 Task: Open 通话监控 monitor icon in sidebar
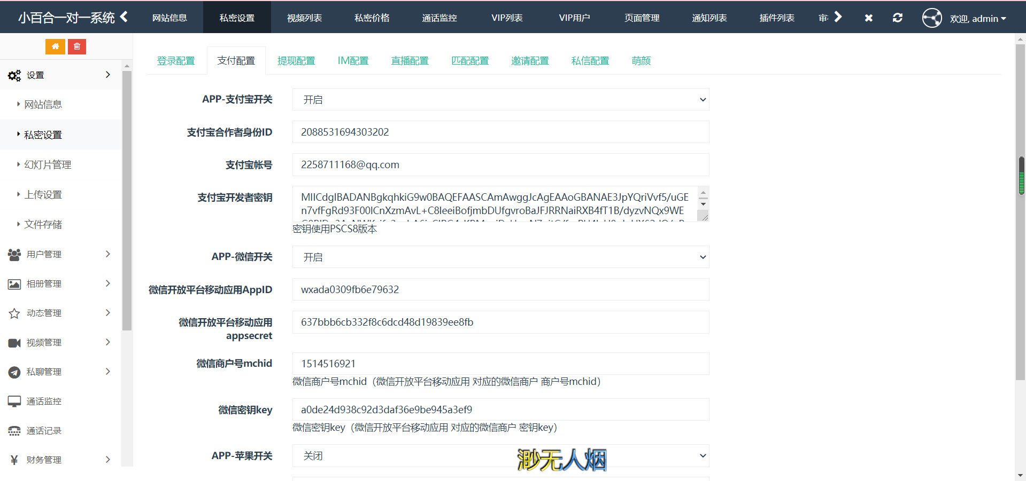pos(14,401)
